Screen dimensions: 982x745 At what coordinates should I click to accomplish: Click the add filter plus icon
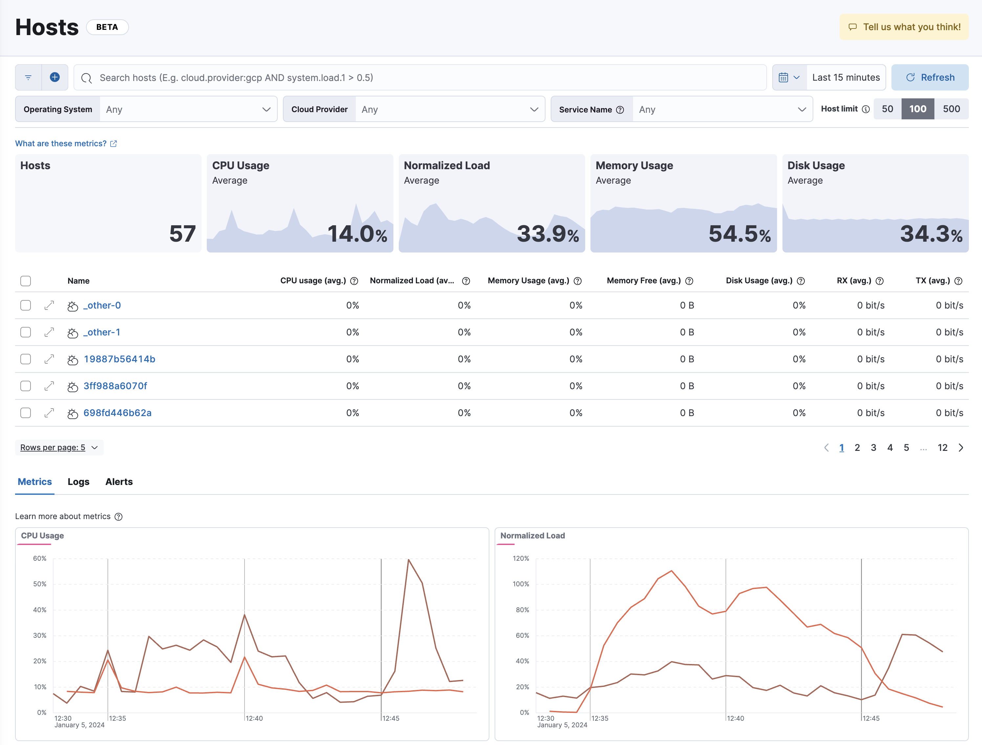point(54,78)
